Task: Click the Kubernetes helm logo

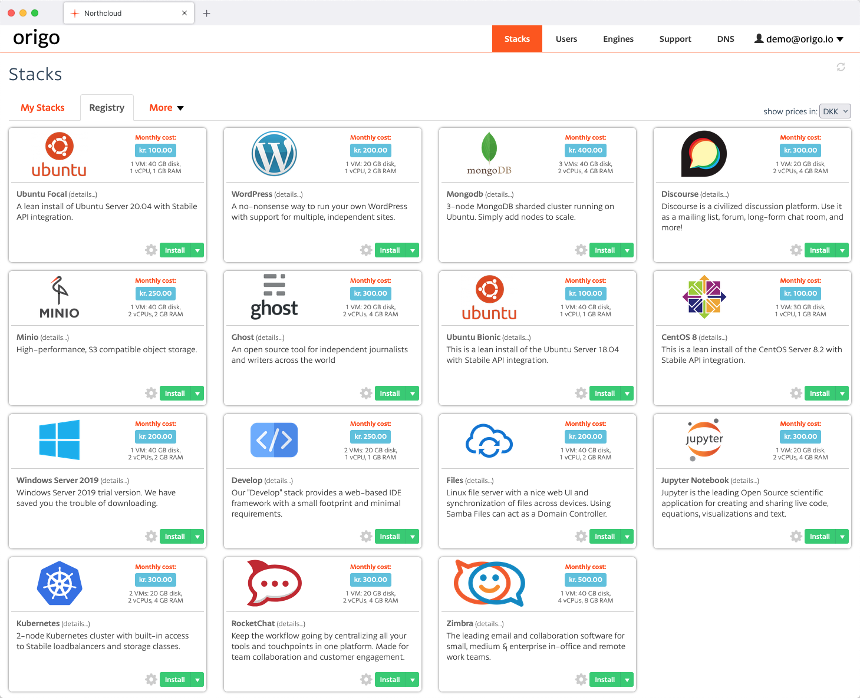Action: [x=59, y=583]
